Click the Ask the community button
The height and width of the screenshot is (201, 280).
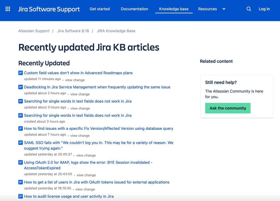228,108
